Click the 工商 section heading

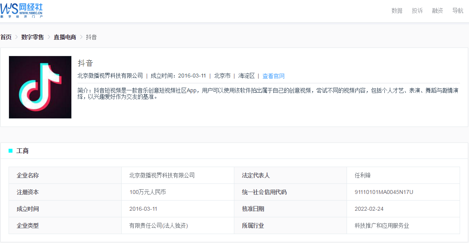pyautogui.click(x=22, y=151)
